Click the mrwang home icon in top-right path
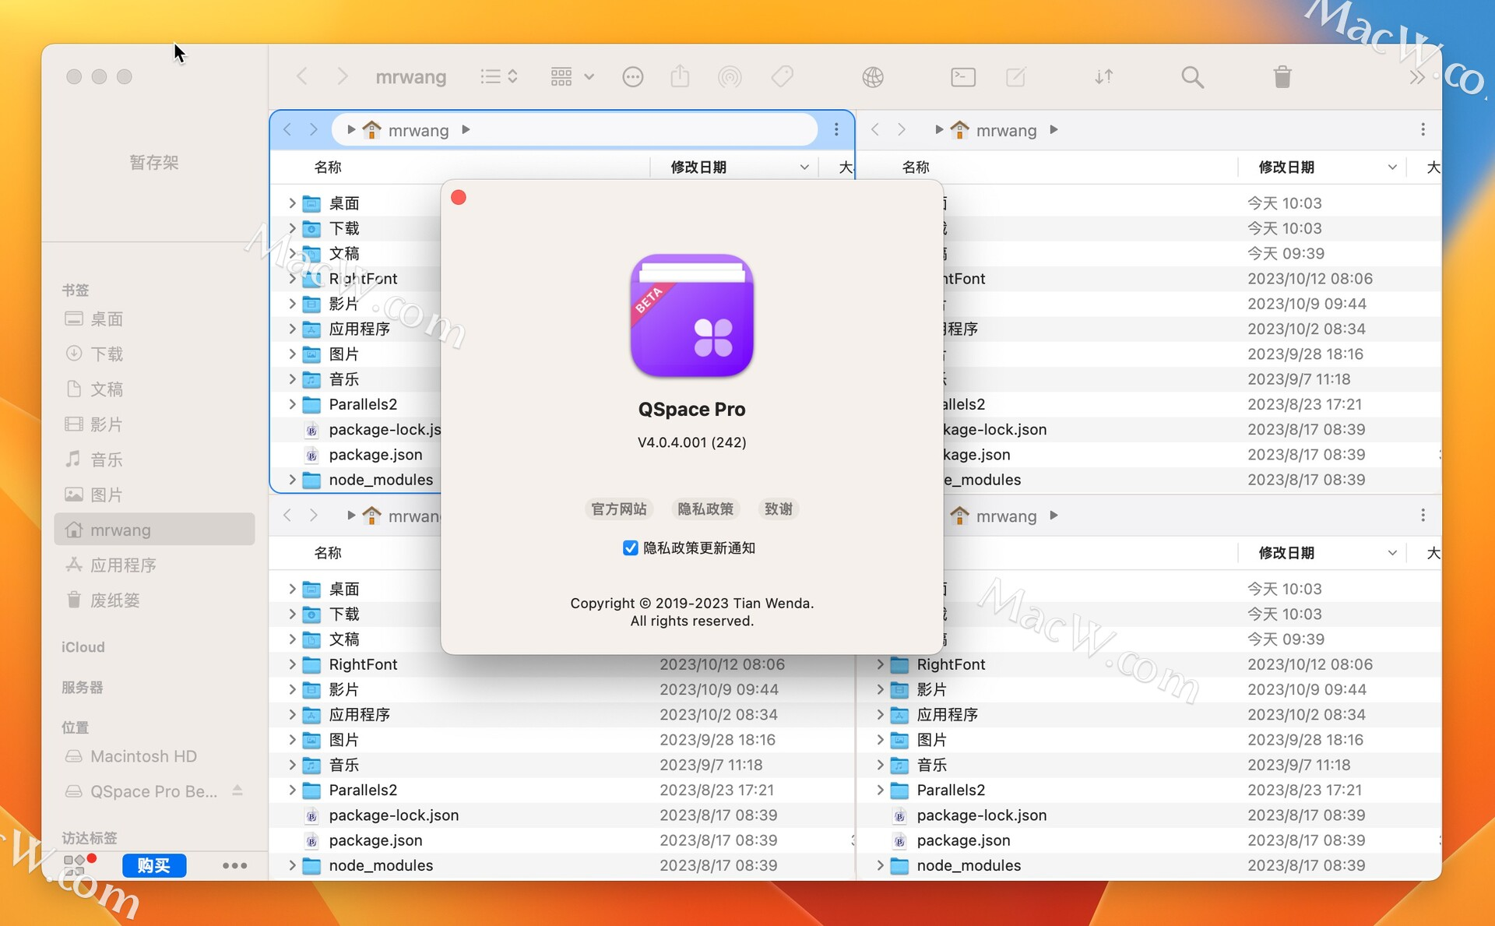Screen dimensions: 1495x926 coord(959,129)
